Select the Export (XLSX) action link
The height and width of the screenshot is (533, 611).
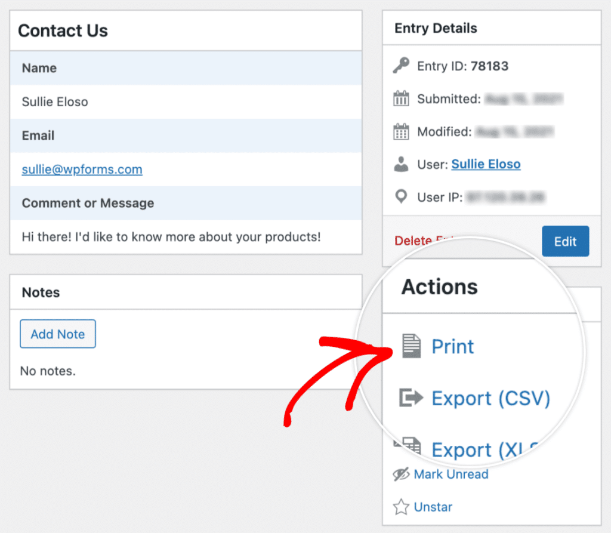pos(485,449)
